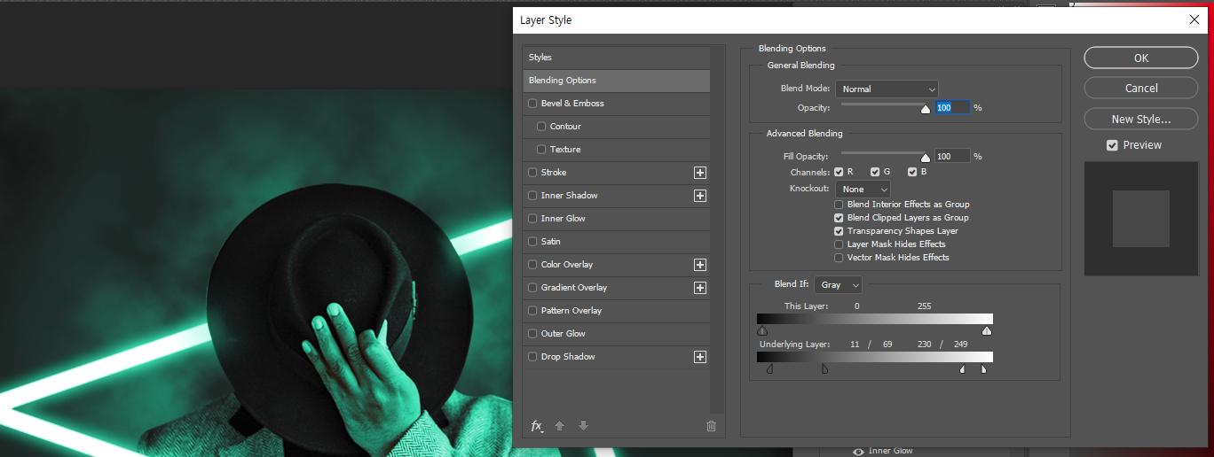Click This Layer white slider handle
This screenshot has height=457, width=1214.
pos(987,331)
